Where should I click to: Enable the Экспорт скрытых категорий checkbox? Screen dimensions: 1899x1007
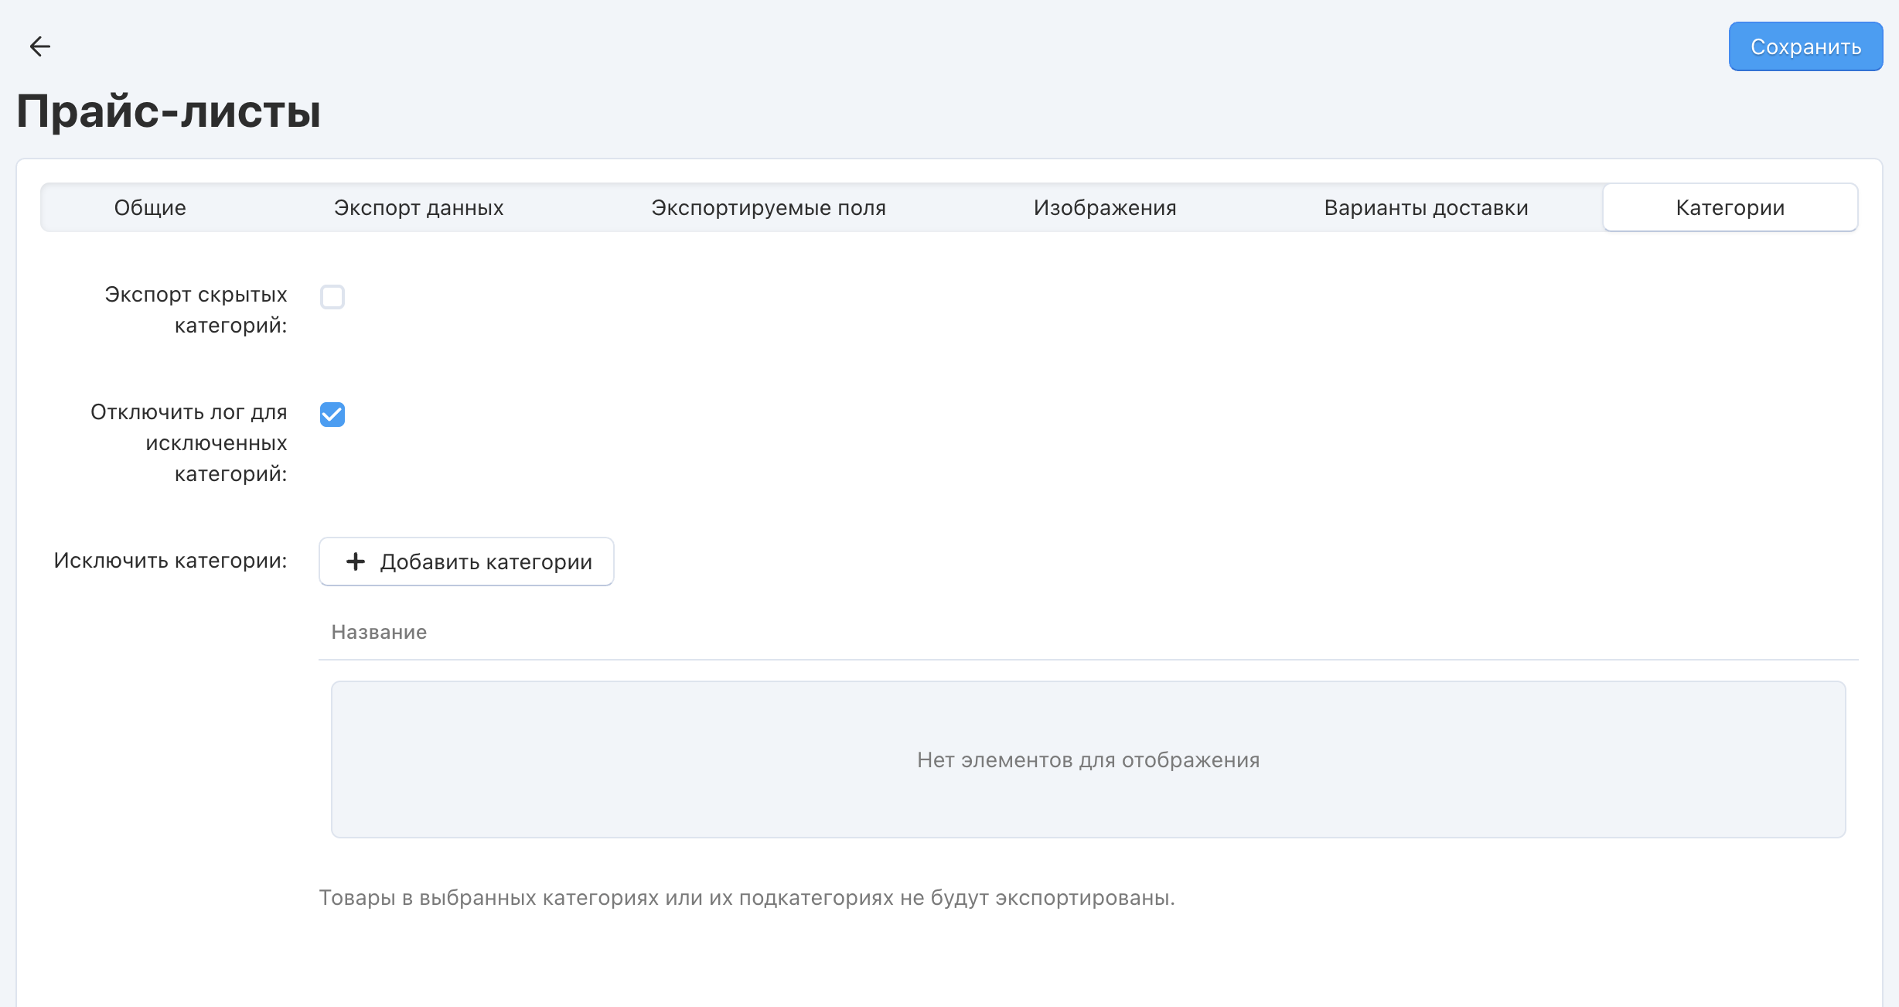point(332,297)
